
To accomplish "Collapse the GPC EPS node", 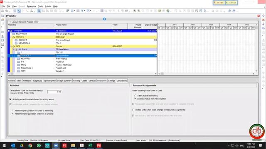I will click(x=11, y=46).
